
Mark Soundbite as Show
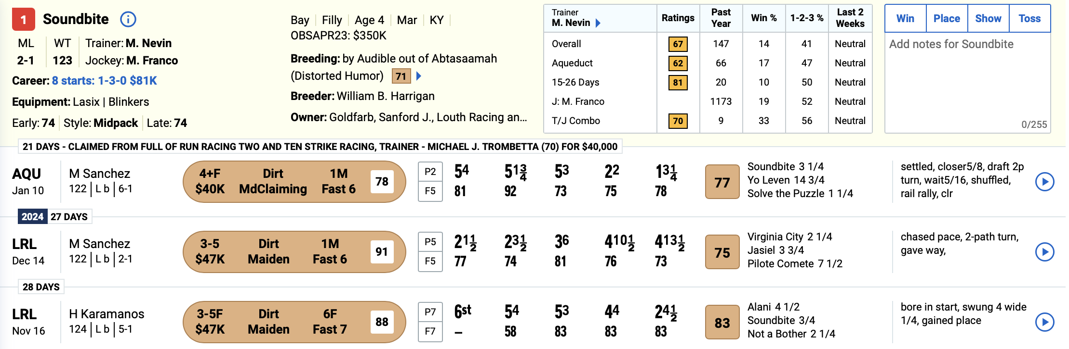[988, 19]
